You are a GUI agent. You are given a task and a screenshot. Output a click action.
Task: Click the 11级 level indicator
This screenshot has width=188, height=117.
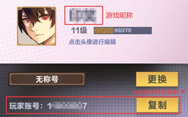point(79,30)
